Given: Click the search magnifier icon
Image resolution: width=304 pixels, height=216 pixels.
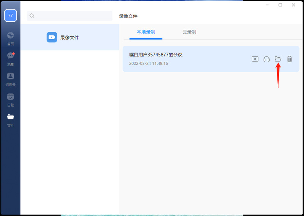Looking at the screenshot, I should (x=32, y=16).
